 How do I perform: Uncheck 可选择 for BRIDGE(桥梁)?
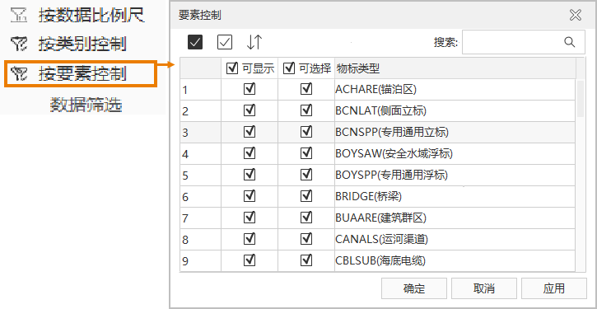(306, 196)
